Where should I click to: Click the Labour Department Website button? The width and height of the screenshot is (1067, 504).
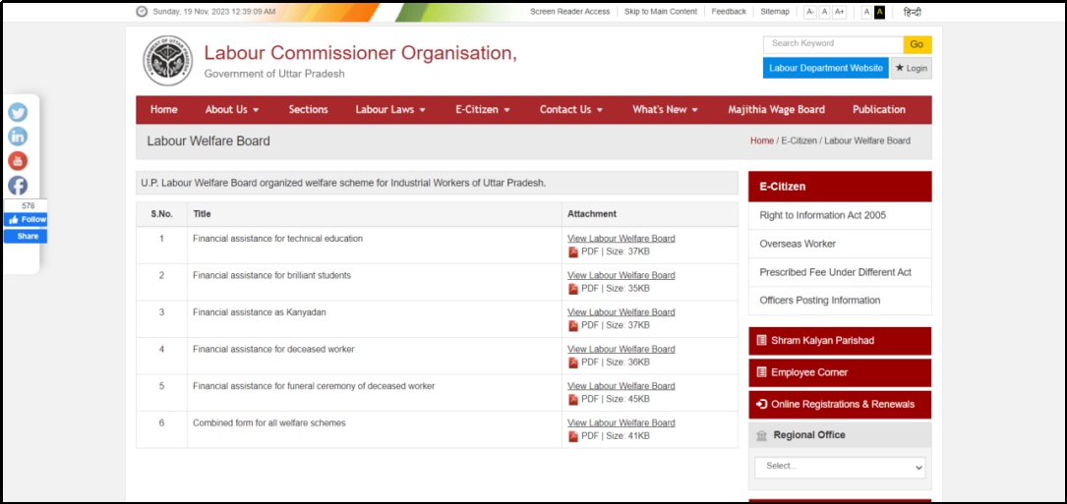(825, 68)
